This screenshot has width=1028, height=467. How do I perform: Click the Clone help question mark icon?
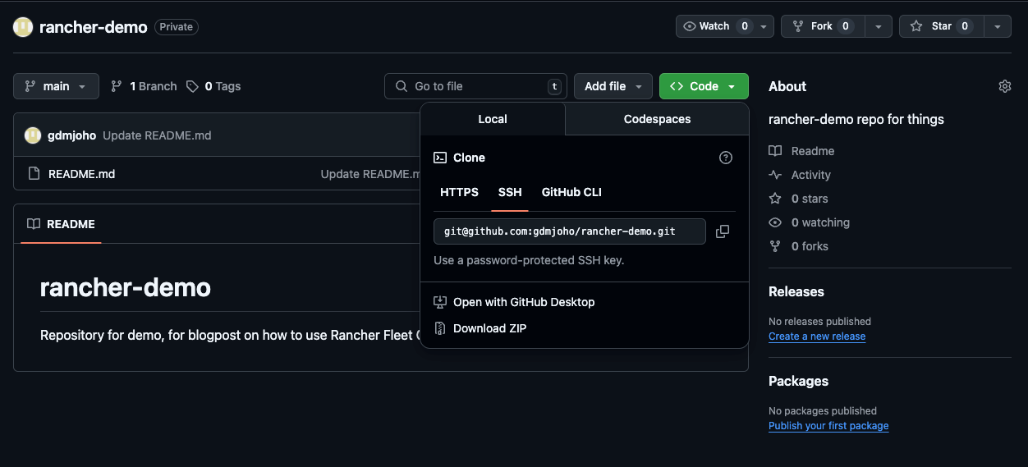point(726,158)
